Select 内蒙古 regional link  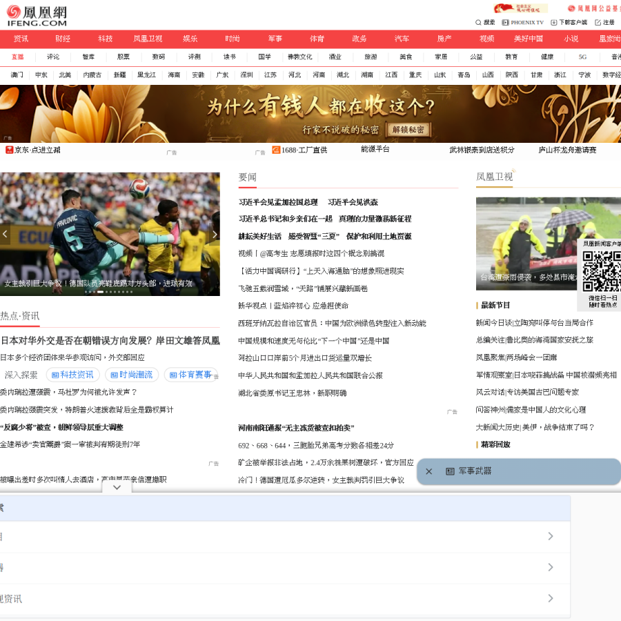(x=92, y=75)
